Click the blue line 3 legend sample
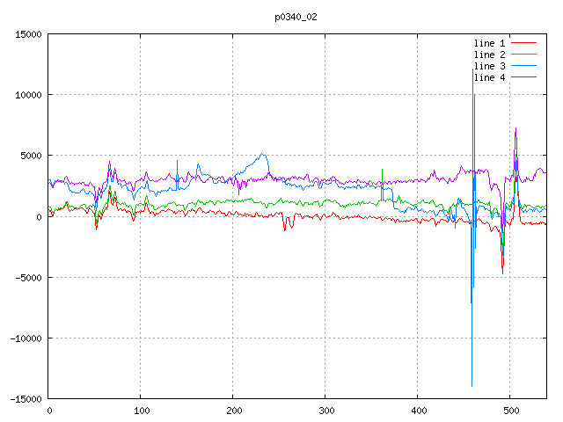This screenshot has height=422, width=563. click(523, 66)
